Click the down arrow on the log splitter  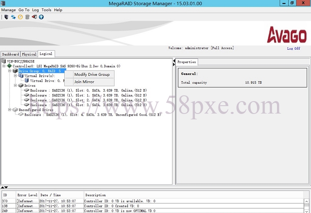click(6, 187)
